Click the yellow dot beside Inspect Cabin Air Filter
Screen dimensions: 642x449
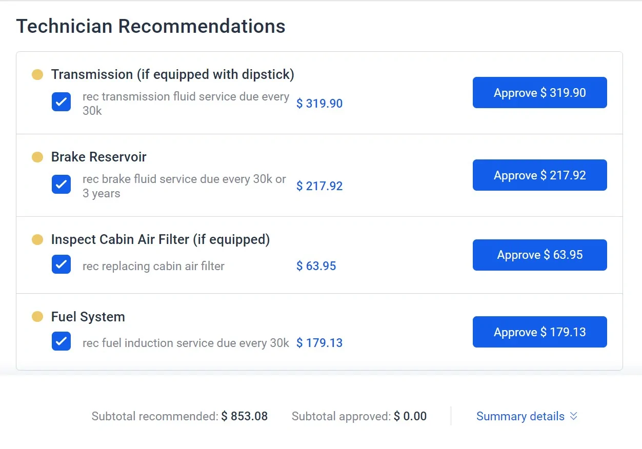[37, 239]
